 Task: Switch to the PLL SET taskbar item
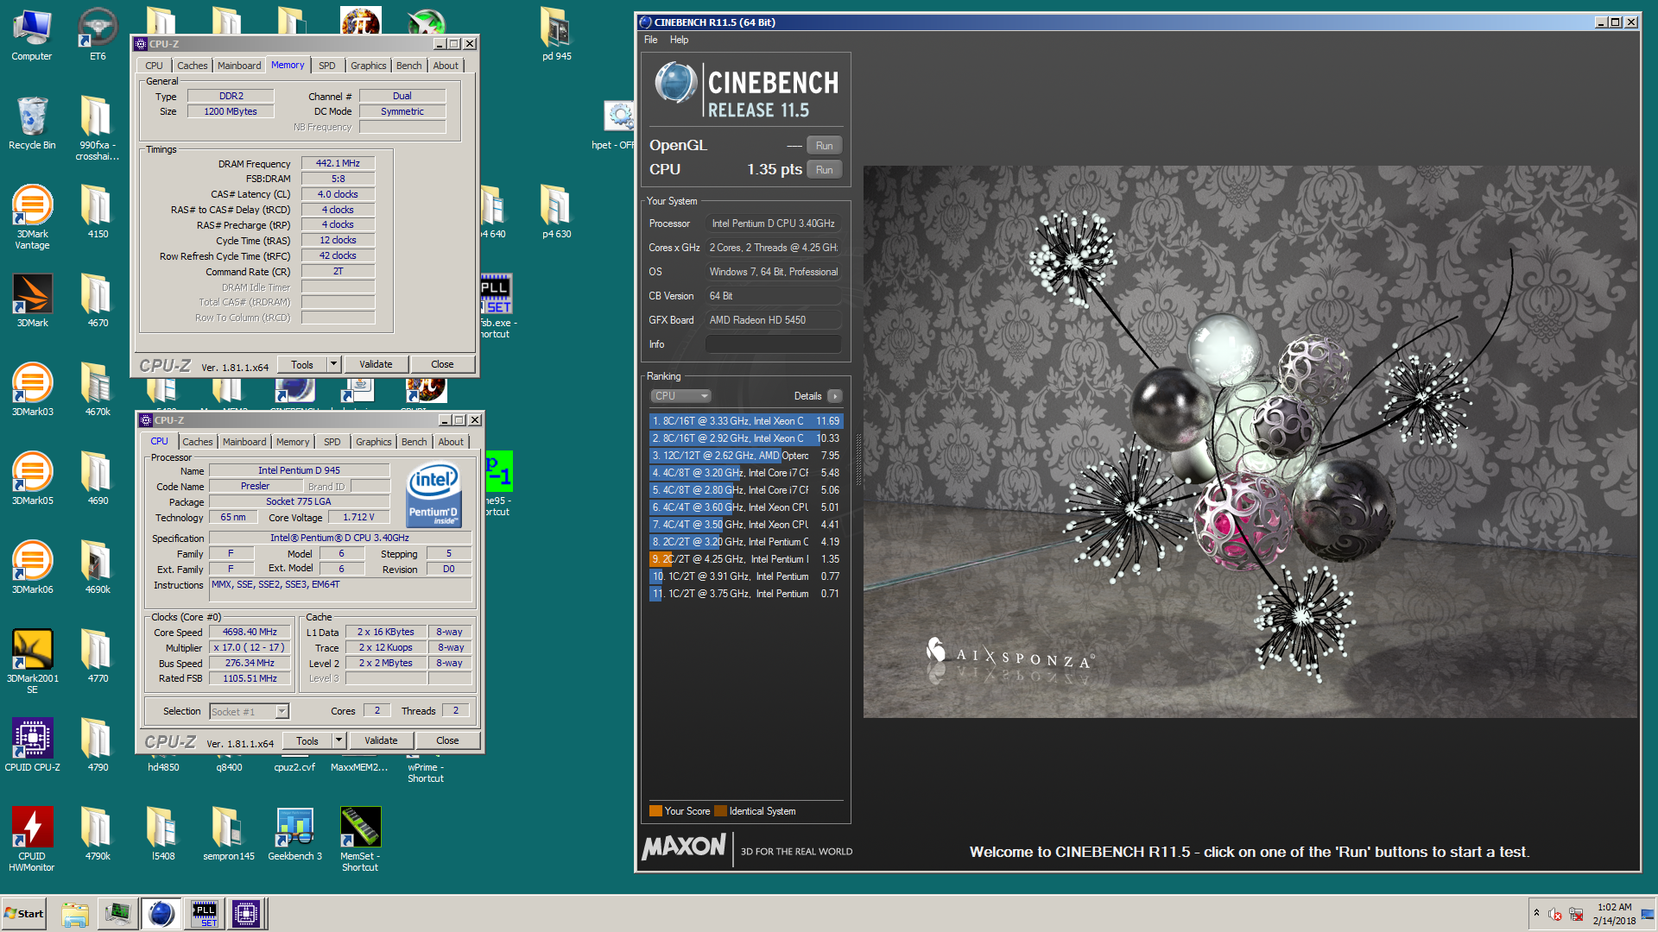pyautogui.click(x=204, y=914)
